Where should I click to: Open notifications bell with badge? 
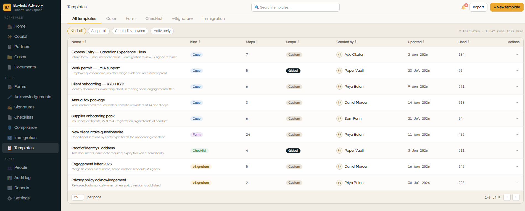click(464, 7)
